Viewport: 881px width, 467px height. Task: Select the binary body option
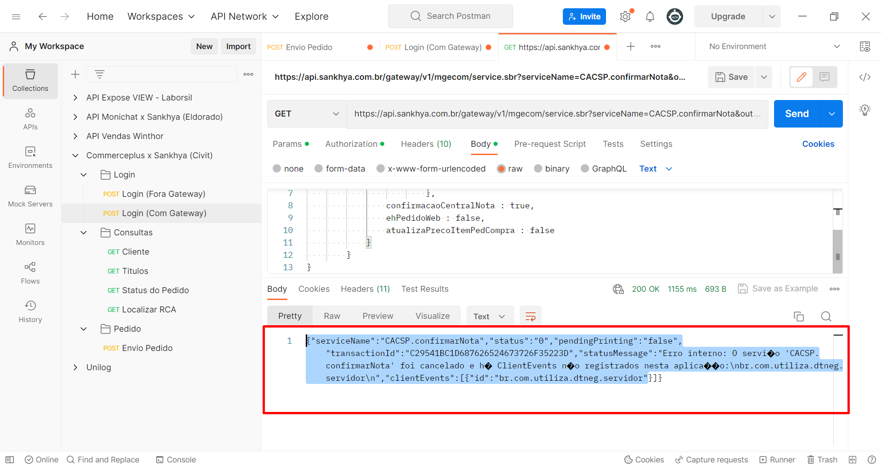click(538, 169)
